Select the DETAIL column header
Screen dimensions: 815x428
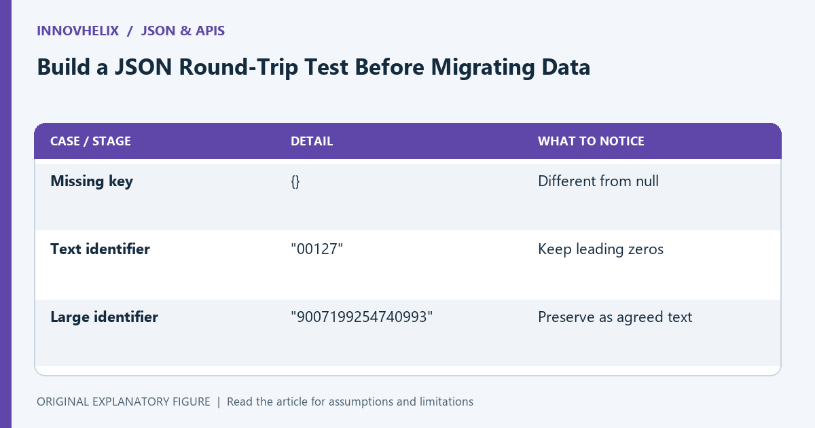coord(312,141)
